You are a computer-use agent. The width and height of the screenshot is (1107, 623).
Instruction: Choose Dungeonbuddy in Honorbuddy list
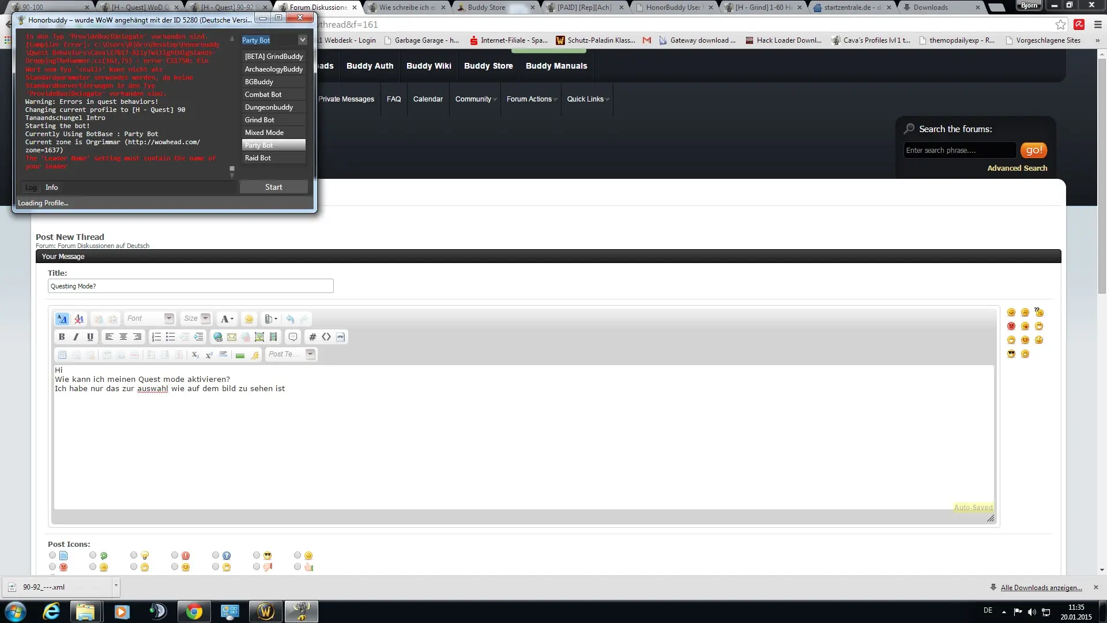[273, 107]
